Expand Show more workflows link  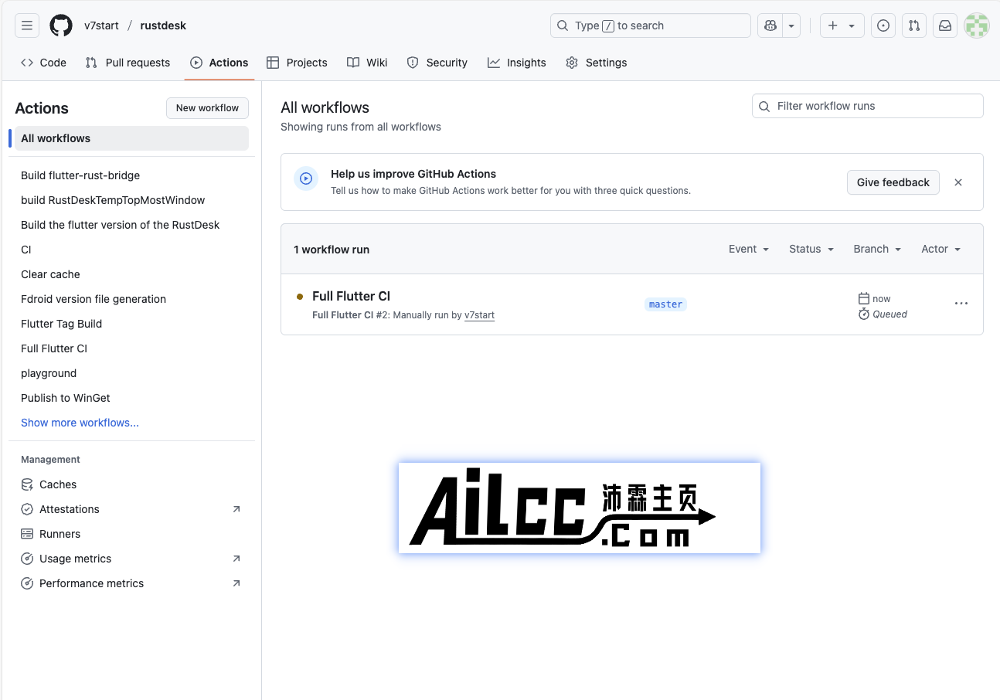pyautogui.click(x=80, y=423)
